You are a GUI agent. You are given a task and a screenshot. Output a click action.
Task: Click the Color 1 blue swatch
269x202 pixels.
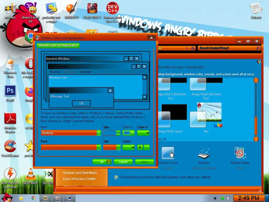tap(127, 133)
